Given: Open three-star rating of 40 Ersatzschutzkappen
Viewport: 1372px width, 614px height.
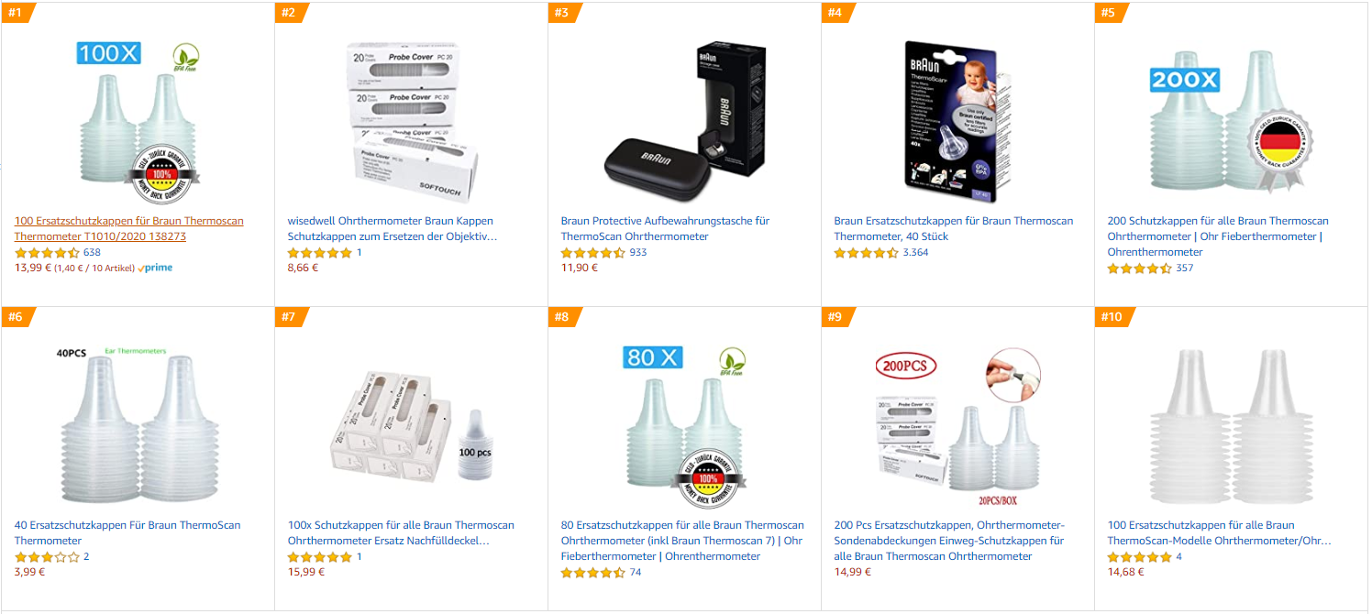Looking at the screenshot, I should tap(47, 556).
